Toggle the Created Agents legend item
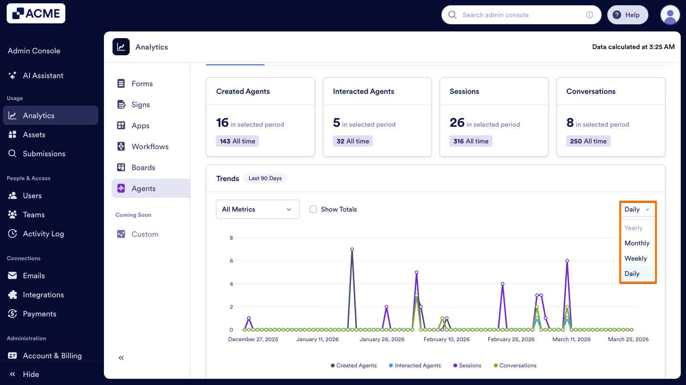The height and width of the screenshot is (385, 686). coord(353,365)
